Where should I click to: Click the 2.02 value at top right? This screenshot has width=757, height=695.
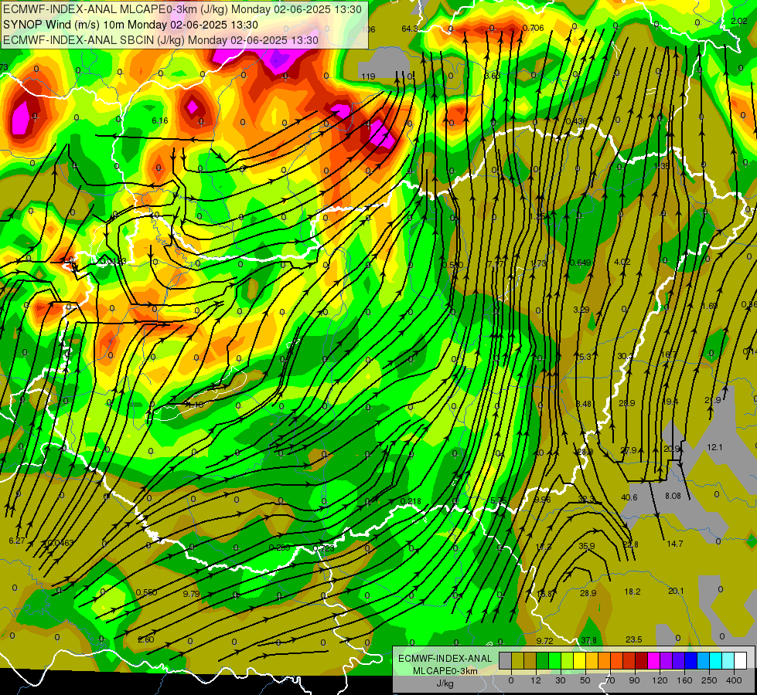tap(739, 21)
